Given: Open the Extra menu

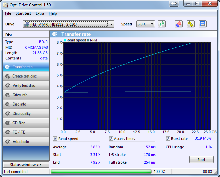Looking at the screenshot, I should click(40, 13).
